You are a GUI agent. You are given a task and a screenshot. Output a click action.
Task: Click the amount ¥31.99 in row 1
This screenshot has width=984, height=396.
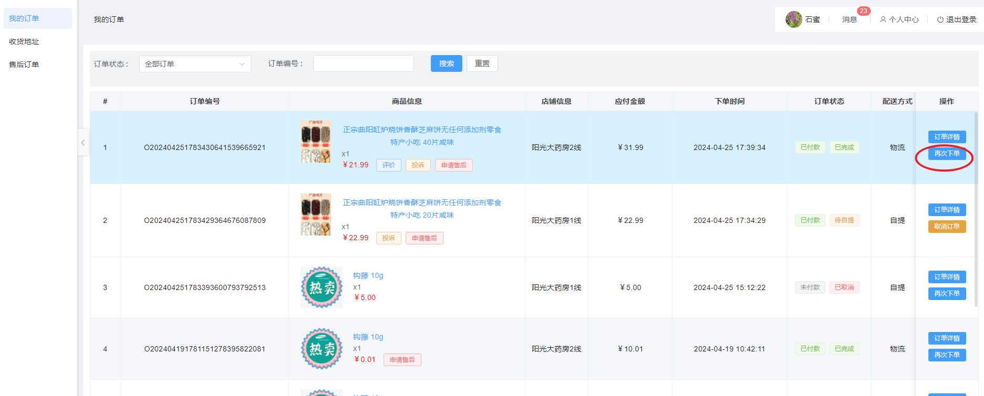630,147
